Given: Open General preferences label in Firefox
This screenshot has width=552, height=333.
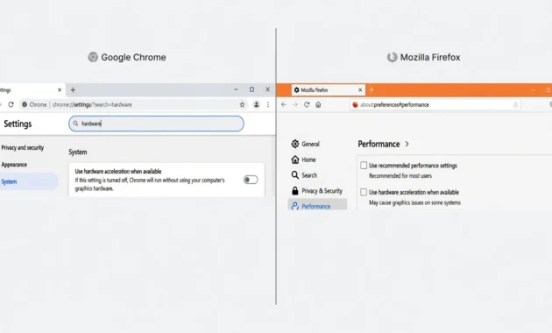Looking at the screenshot, I should tap(310, 144).
